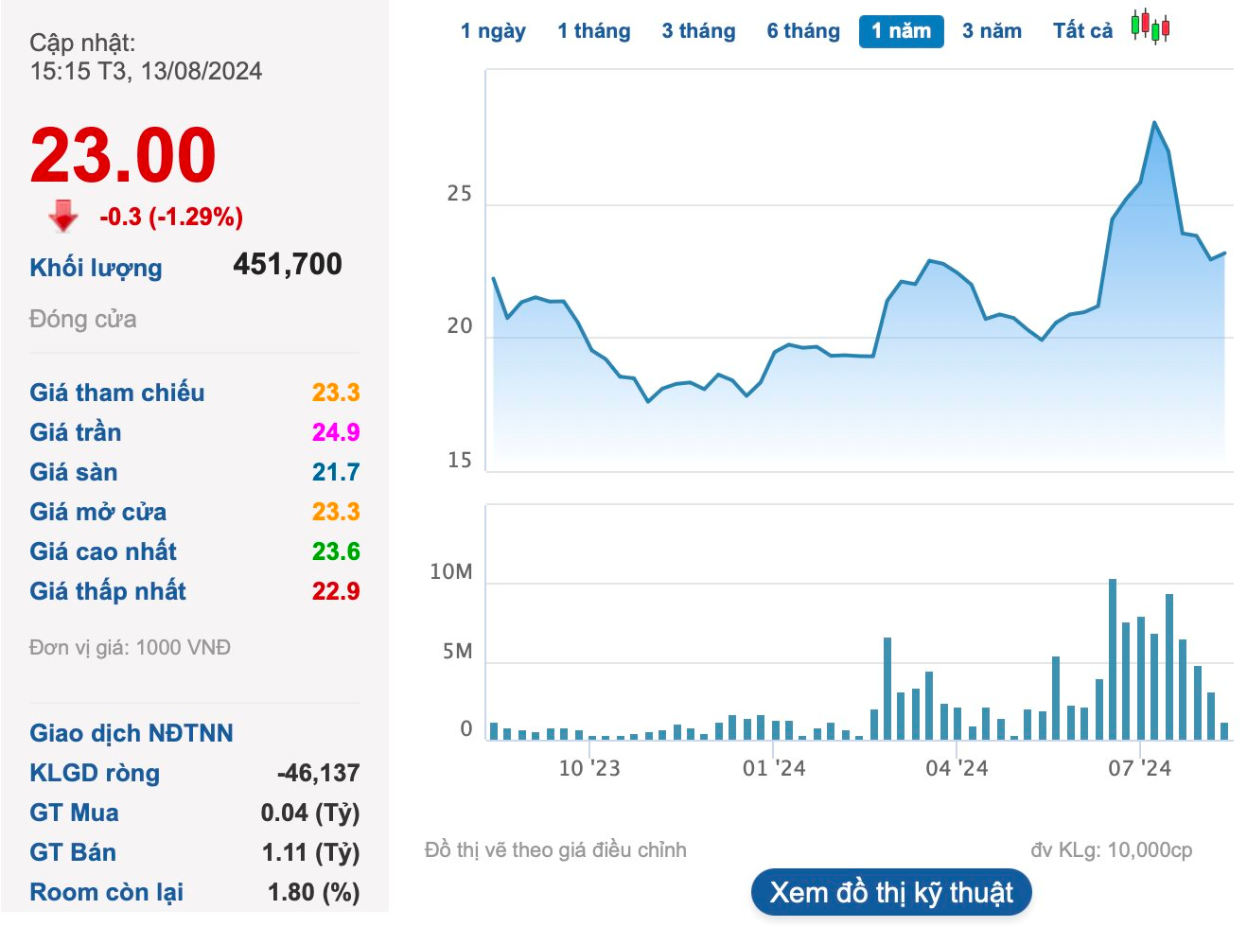Click the update time 15:15 T3, 13/08/2024
This screenshot has height=927, width=1247.
click(146, 71)
